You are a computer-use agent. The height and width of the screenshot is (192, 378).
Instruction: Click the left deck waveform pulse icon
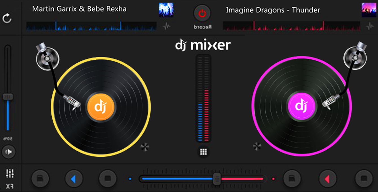[x=167, y=26]
